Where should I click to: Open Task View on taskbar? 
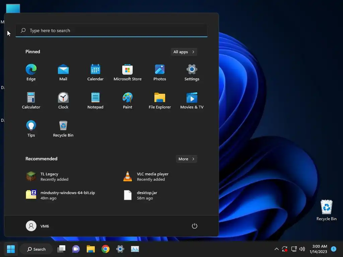[x=61, y=249]
